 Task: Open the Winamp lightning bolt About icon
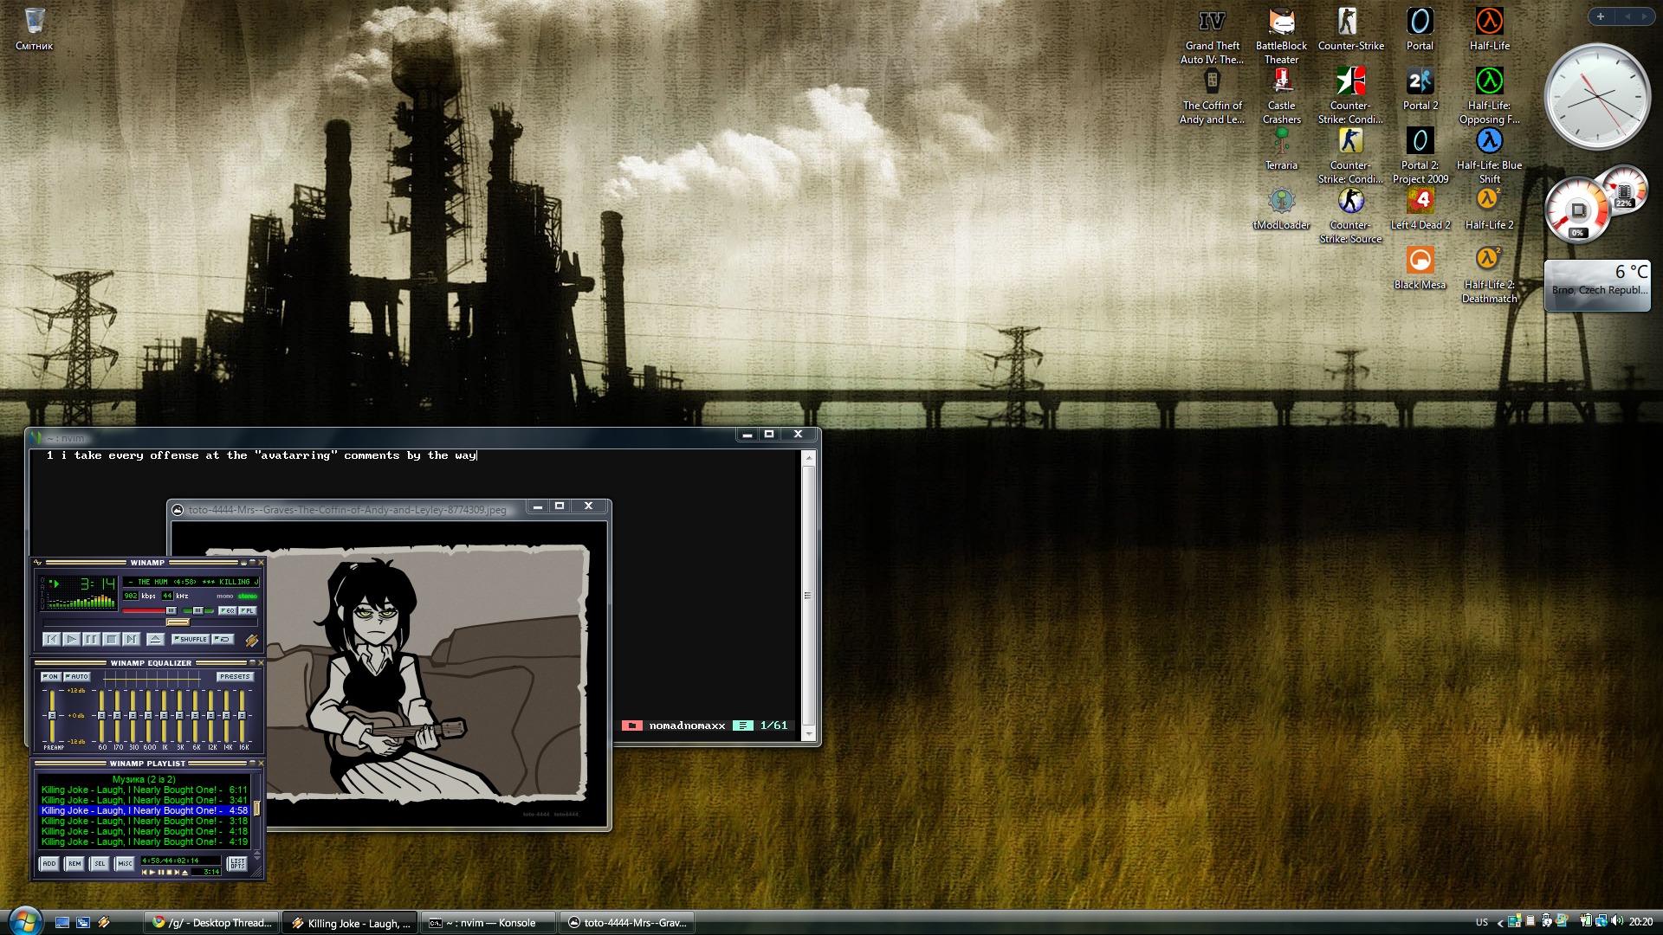click(x=252, y=640)
